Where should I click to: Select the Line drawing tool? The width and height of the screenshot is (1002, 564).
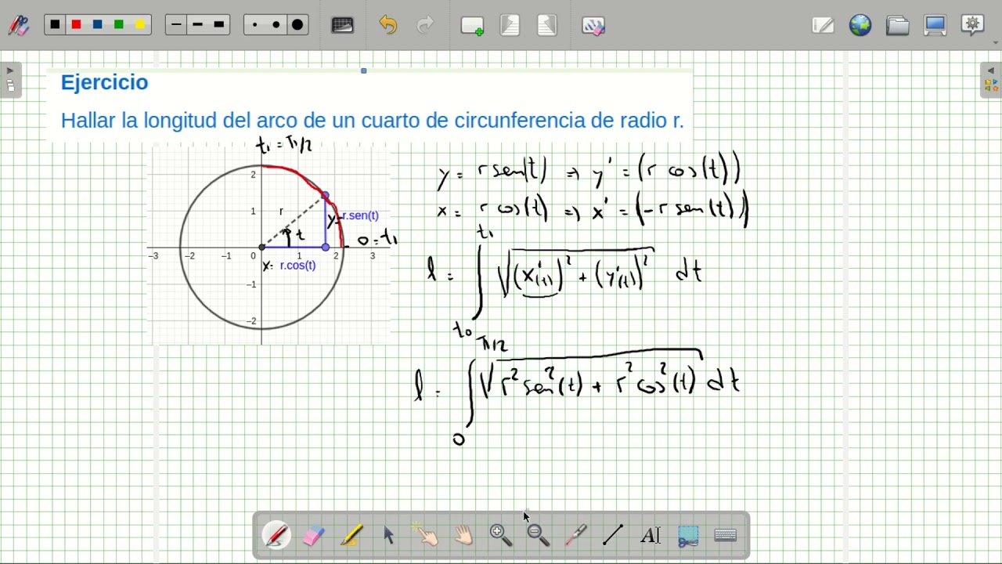pyautogui.click(x=613, y=535)
